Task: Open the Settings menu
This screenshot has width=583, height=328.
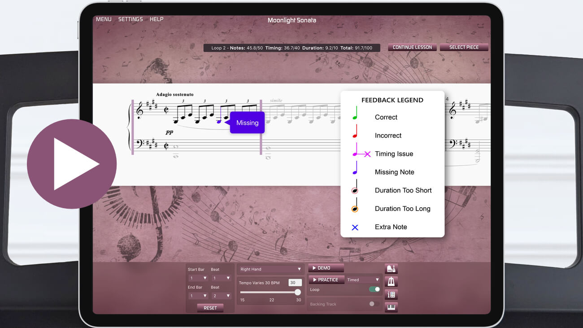Action: (x=131, y=19)
